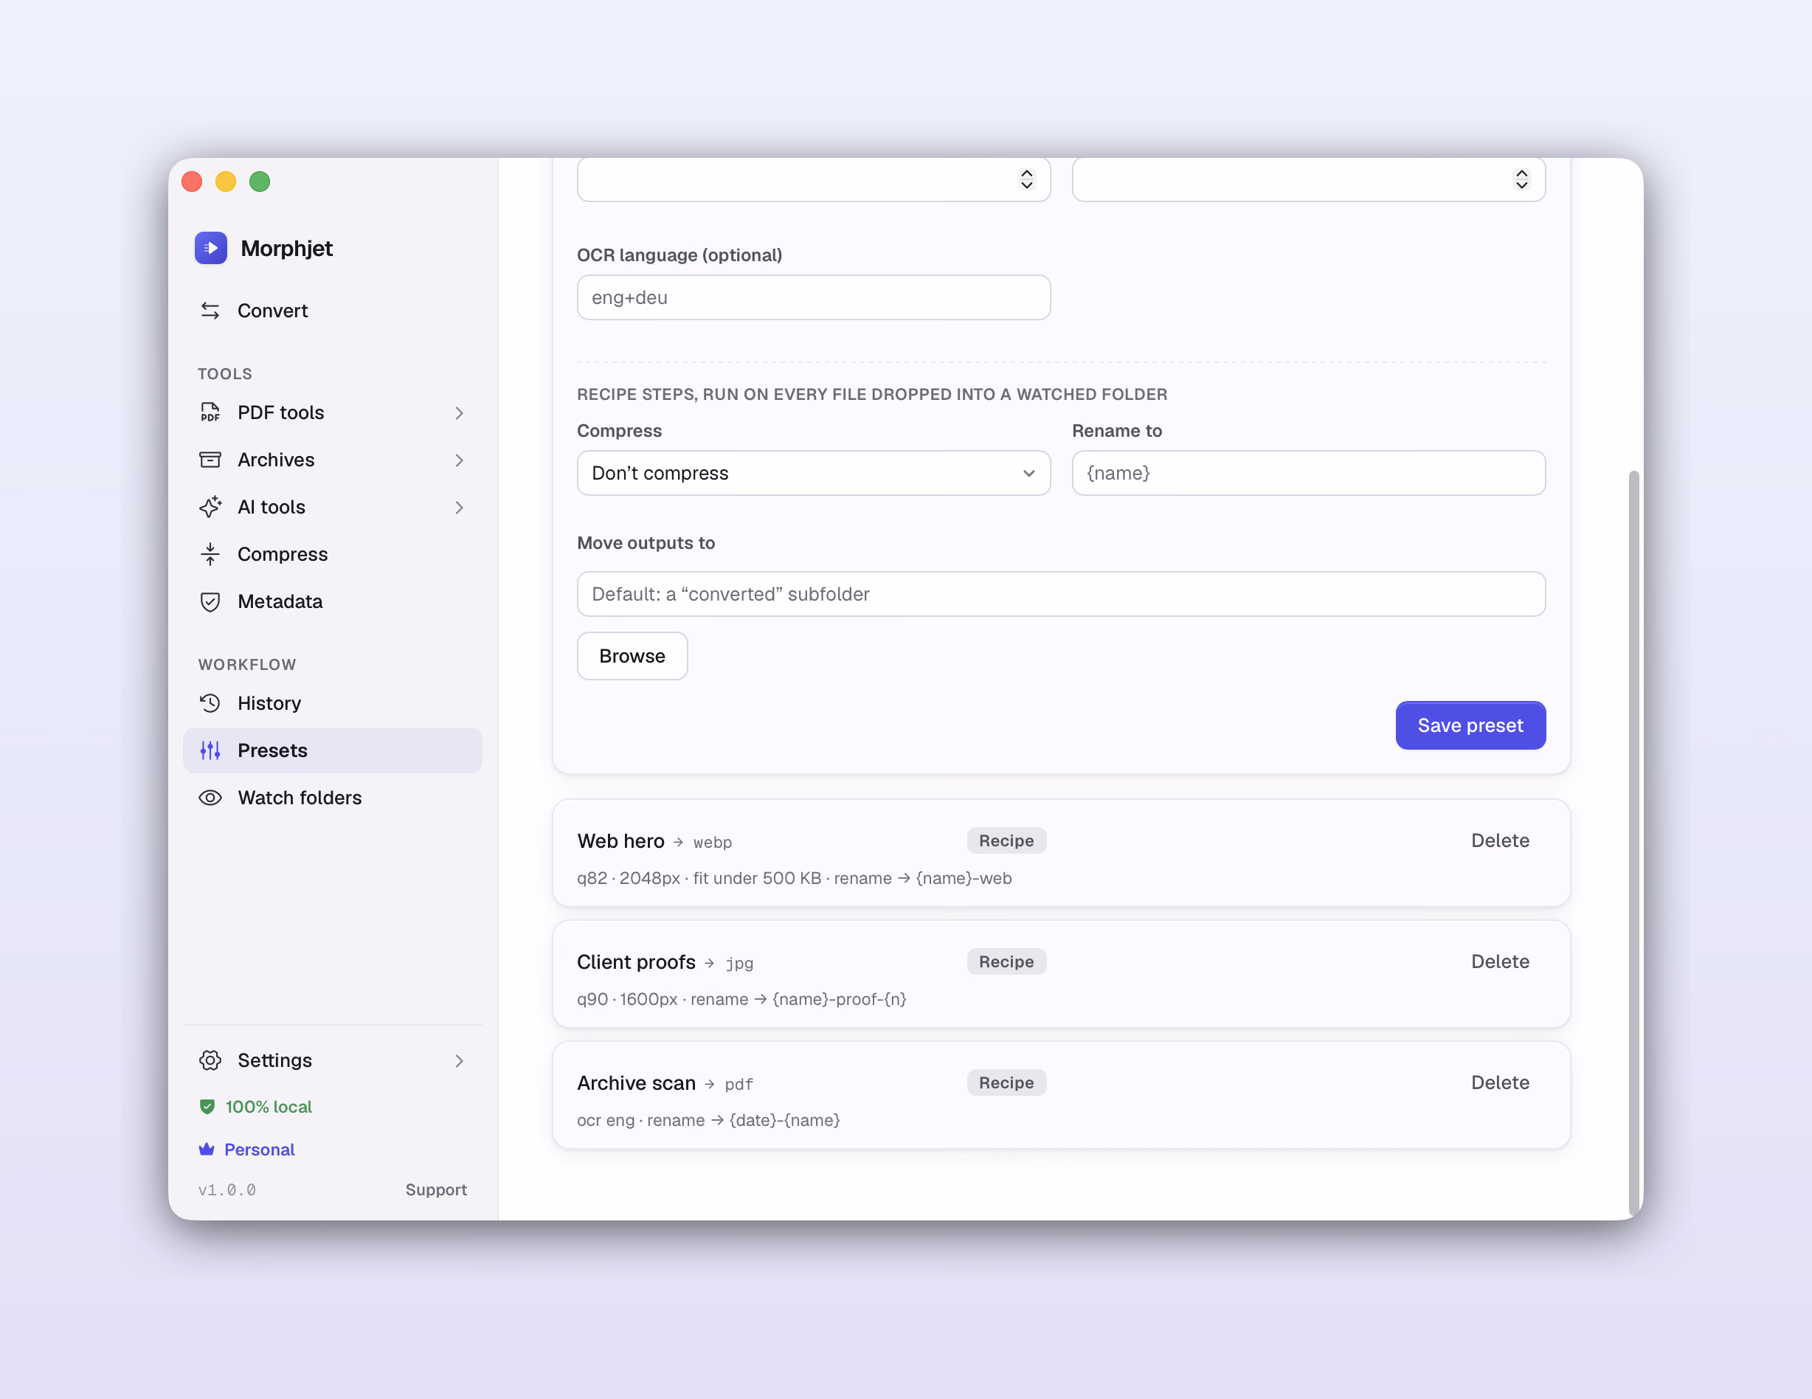The image size is (1812, 1399).
Task: Click the Morphjet logo icon
Action: pos(211,248)
